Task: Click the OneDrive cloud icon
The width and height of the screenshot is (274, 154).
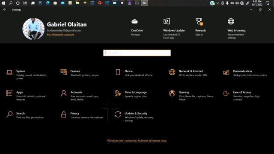Action: coord(134,21)
